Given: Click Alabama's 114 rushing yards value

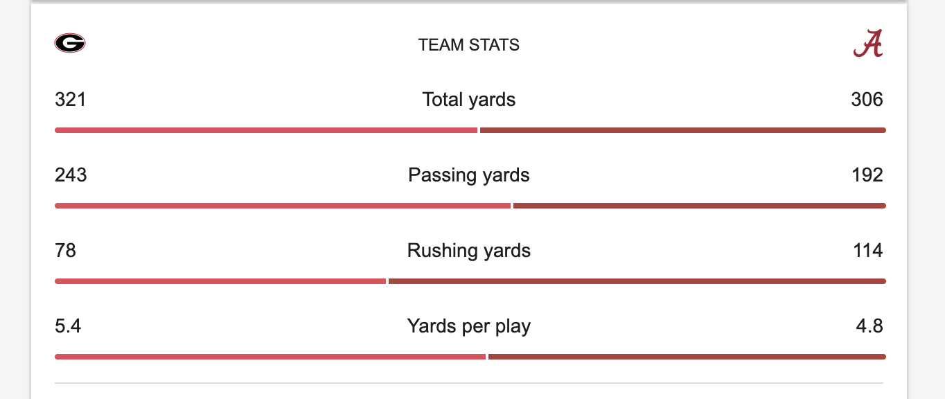Looking at the screenshot, I should pyautogui.click(x=868, y=251).
